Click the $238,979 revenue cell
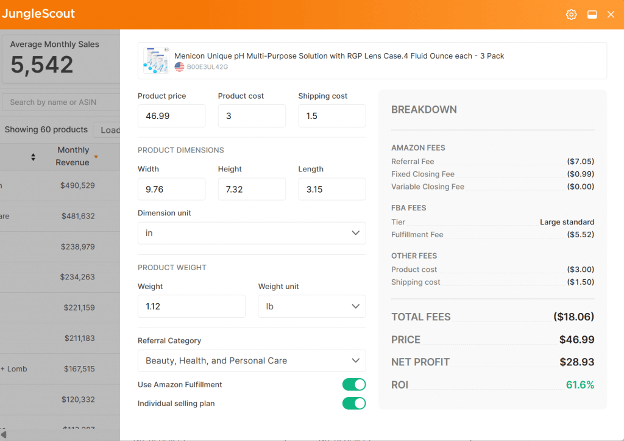The width and height of the screenshot is (624, 441). click(x=77, y=246)
